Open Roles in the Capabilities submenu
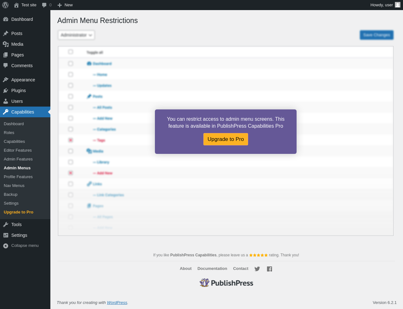Image resolution: width=403 pixels, height=309 pixels. (x=9, y=133)
